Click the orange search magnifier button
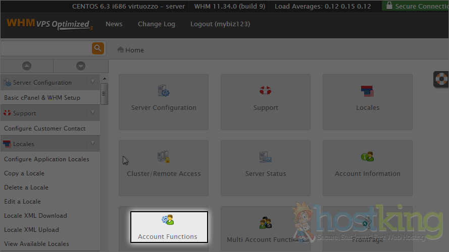 [98, 48]
